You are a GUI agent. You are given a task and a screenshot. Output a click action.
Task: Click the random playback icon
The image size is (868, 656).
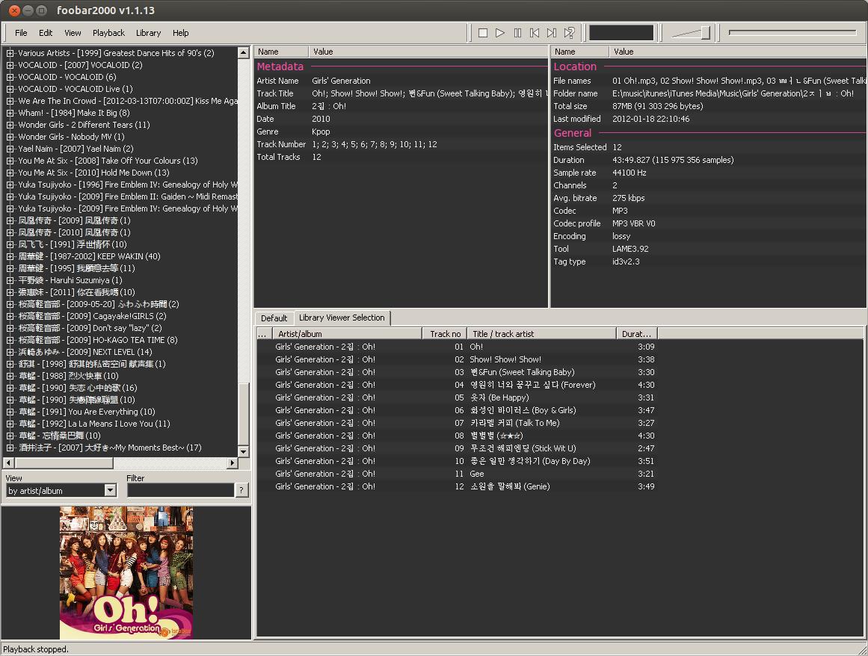569,33
